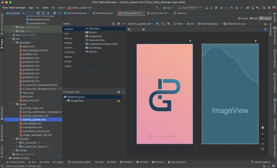
Task: Toggle the Bookmarks sidebar button
Action: [2, 113]
